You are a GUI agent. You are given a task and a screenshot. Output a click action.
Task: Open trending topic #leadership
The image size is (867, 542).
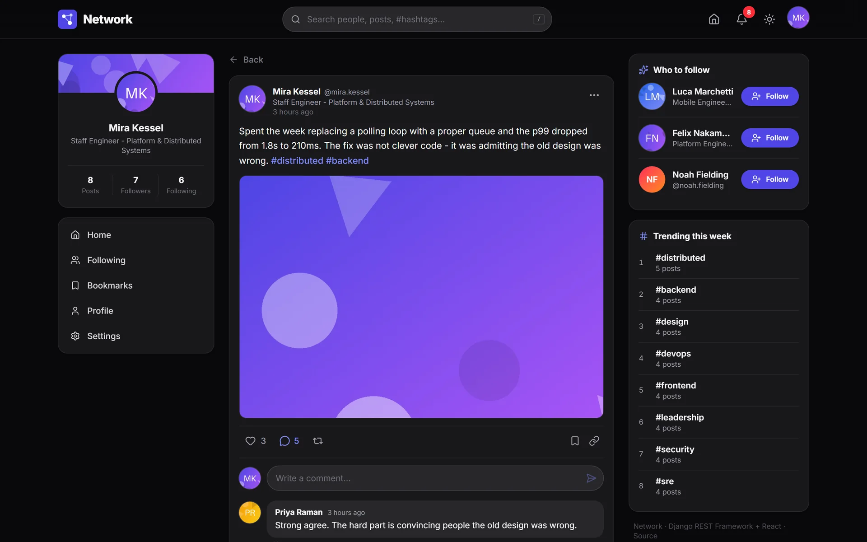pyautogui.click(x=718, y=422)
